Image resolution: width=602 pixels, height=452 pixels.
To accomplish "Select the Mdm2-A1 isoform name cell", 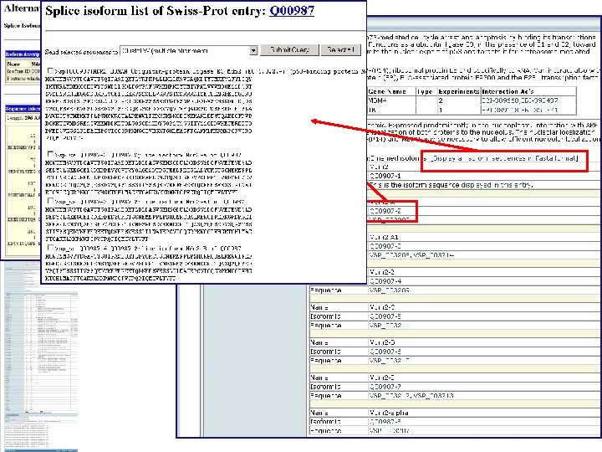I will click(384, 237).
